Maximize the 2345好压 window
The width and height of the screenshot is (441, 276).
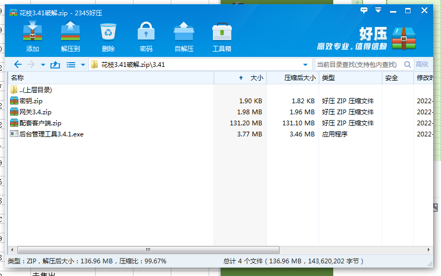[x=408, y=11]
